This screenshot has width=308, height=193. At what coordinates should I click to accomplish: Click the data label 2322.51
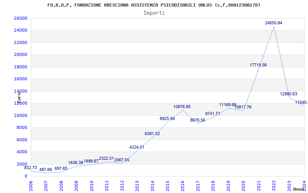pyautogui.click(x=106, y=158)
